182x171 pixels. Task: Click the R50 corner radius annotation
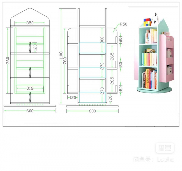pos(123,24)
